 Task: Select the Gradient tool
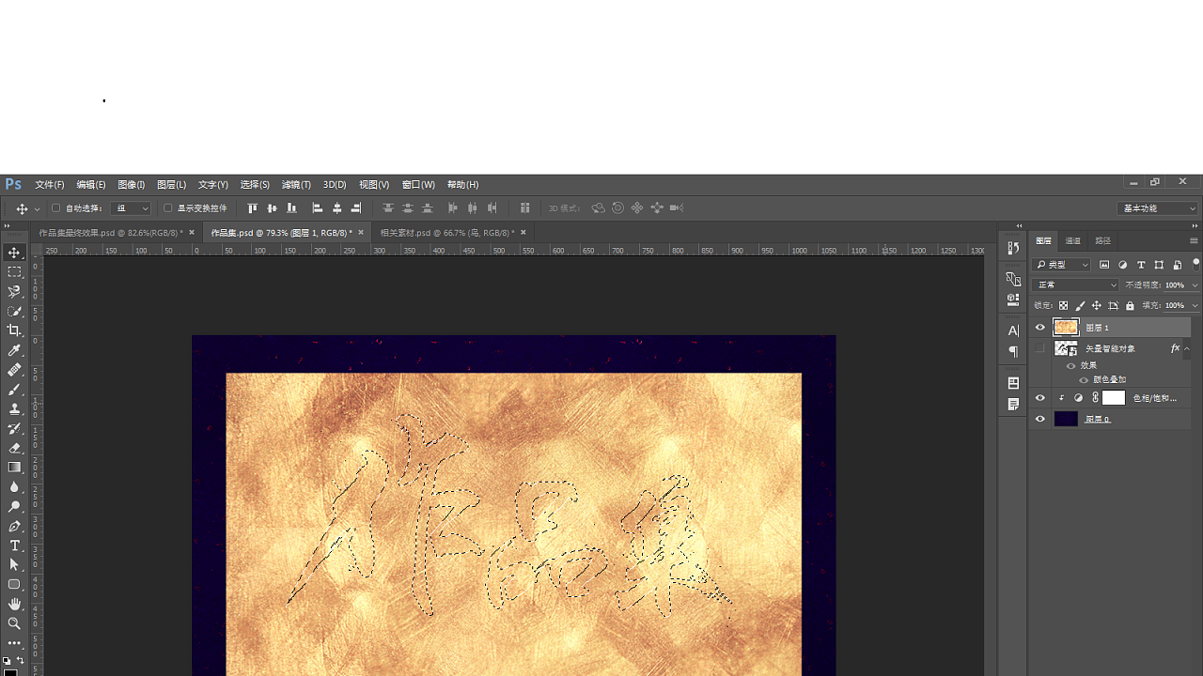pyautogui.click(x=14, y=468)
